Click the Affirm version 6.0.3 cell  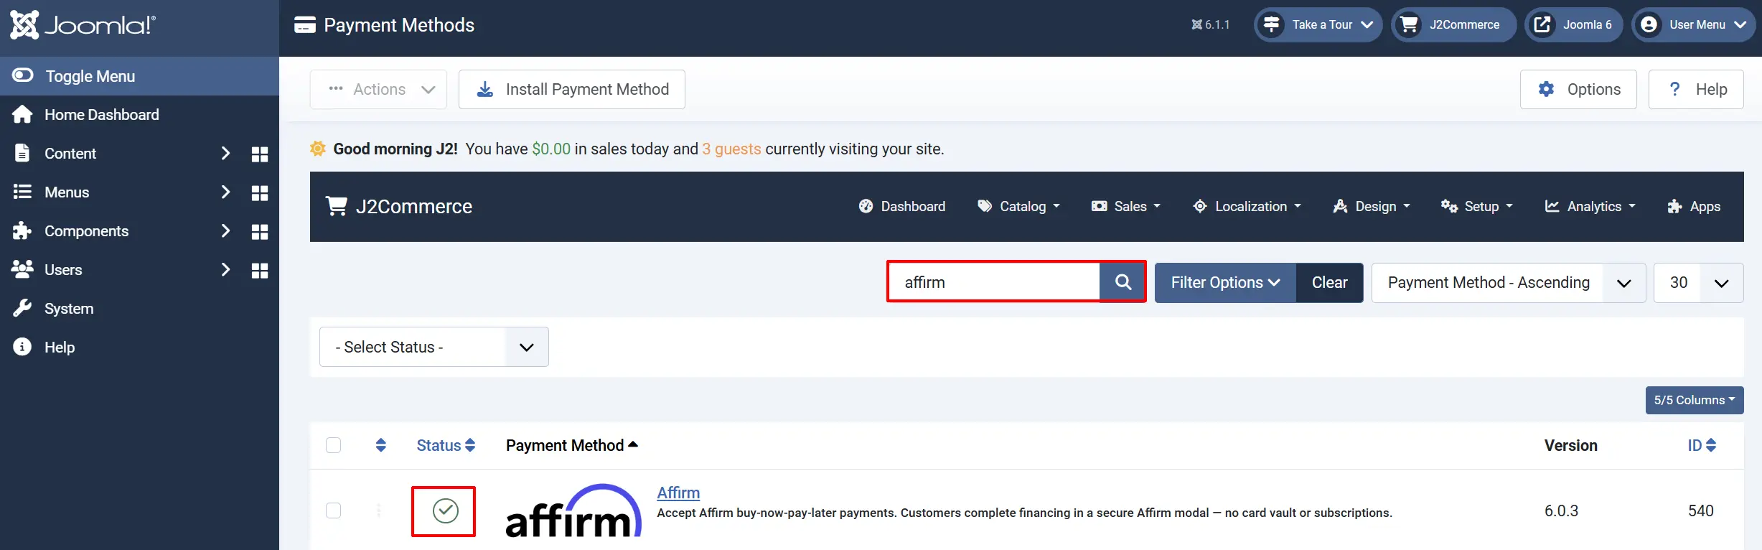1561,511
